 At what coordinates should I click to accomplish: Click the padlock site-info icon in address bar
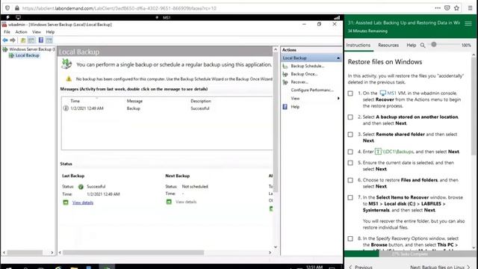coord(17,8)
